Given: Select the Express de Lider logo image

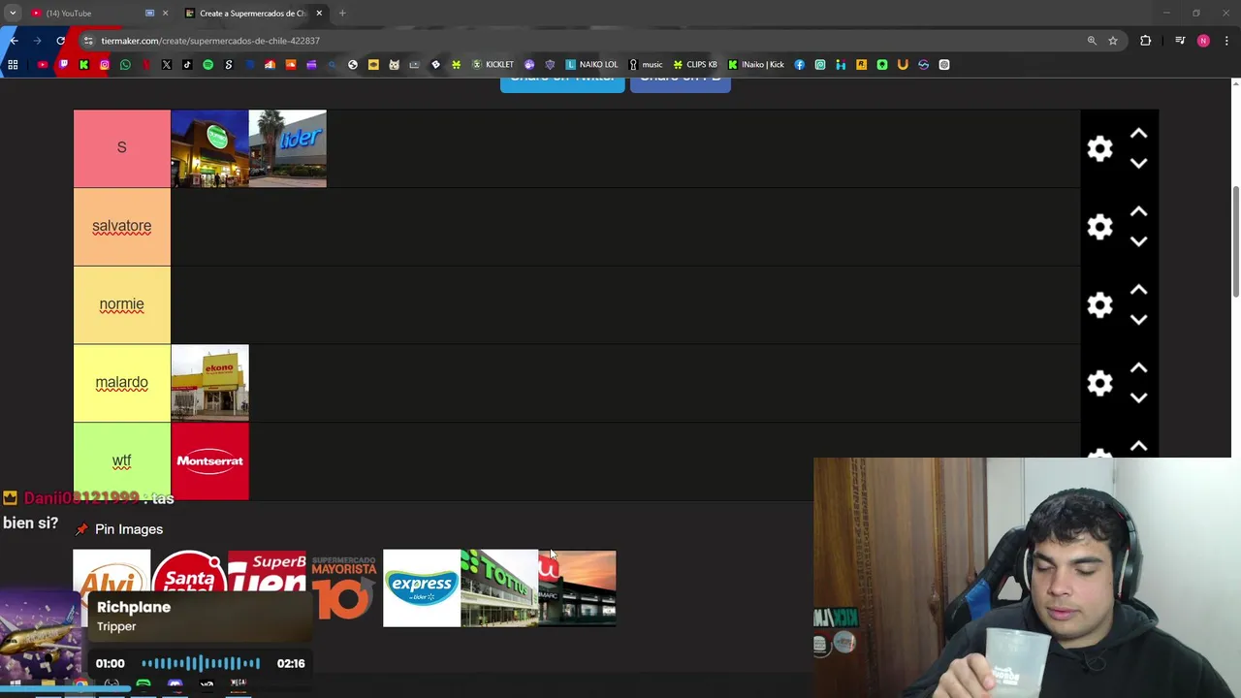Looking at the screenshot, I should pos(422,587).
